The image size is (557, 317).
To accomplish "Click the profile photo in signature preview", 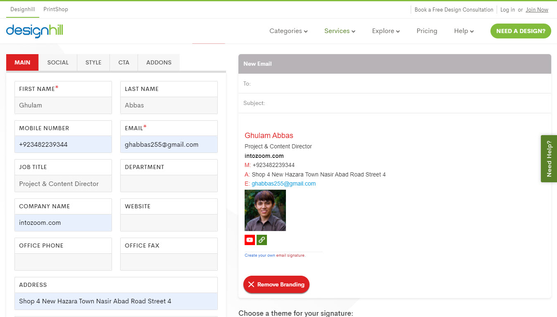I will [x=265, y=210].
